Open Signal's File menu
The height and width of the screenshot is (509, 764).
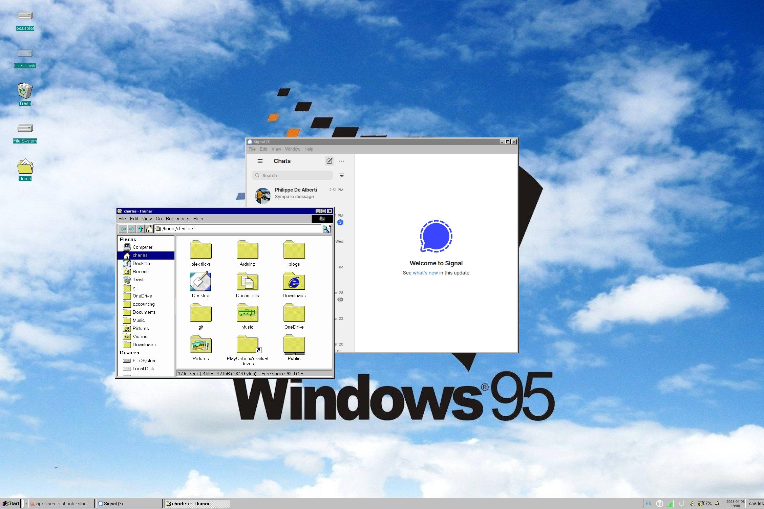252,149
